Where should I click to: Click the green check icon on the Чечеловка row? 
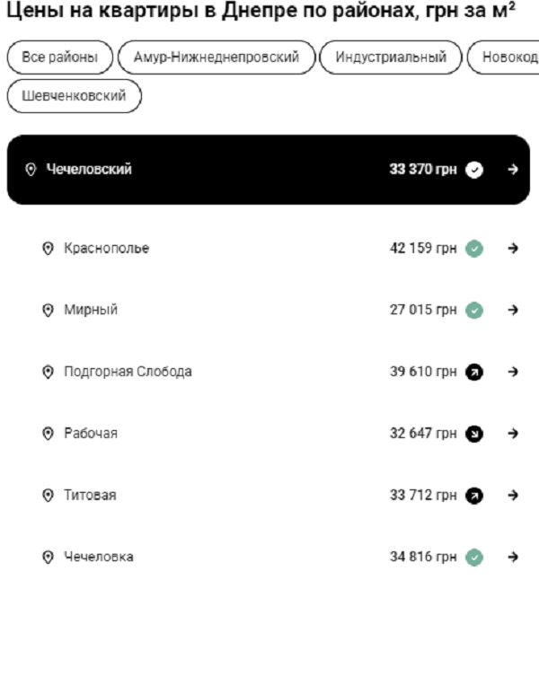point(474,558)
